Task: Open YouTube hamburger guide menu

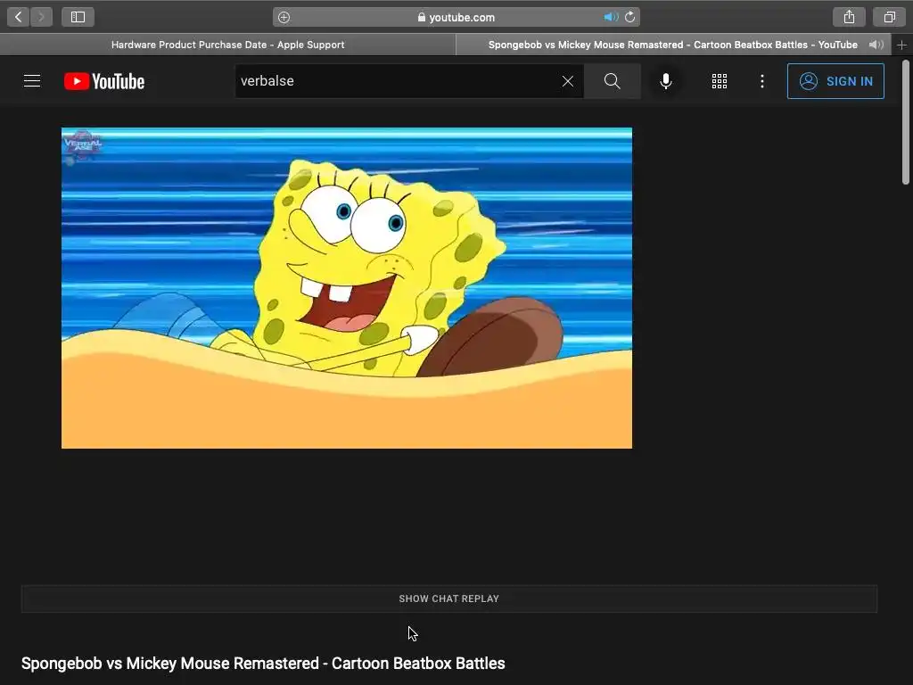Action: point(32,81)
